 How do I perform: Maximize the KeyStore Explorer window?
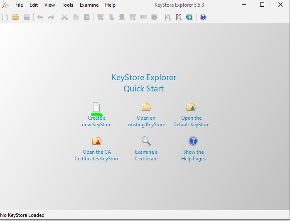pyautogui.click(x=262, y=5)
